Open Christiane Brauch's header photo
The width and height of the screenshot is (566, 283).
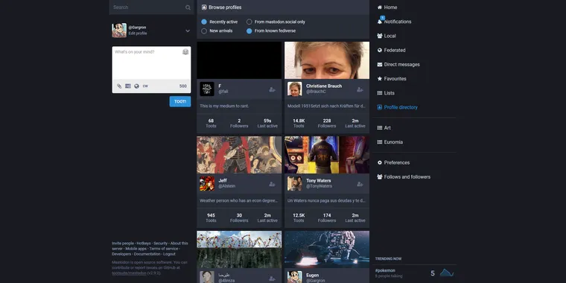[327, 60]
